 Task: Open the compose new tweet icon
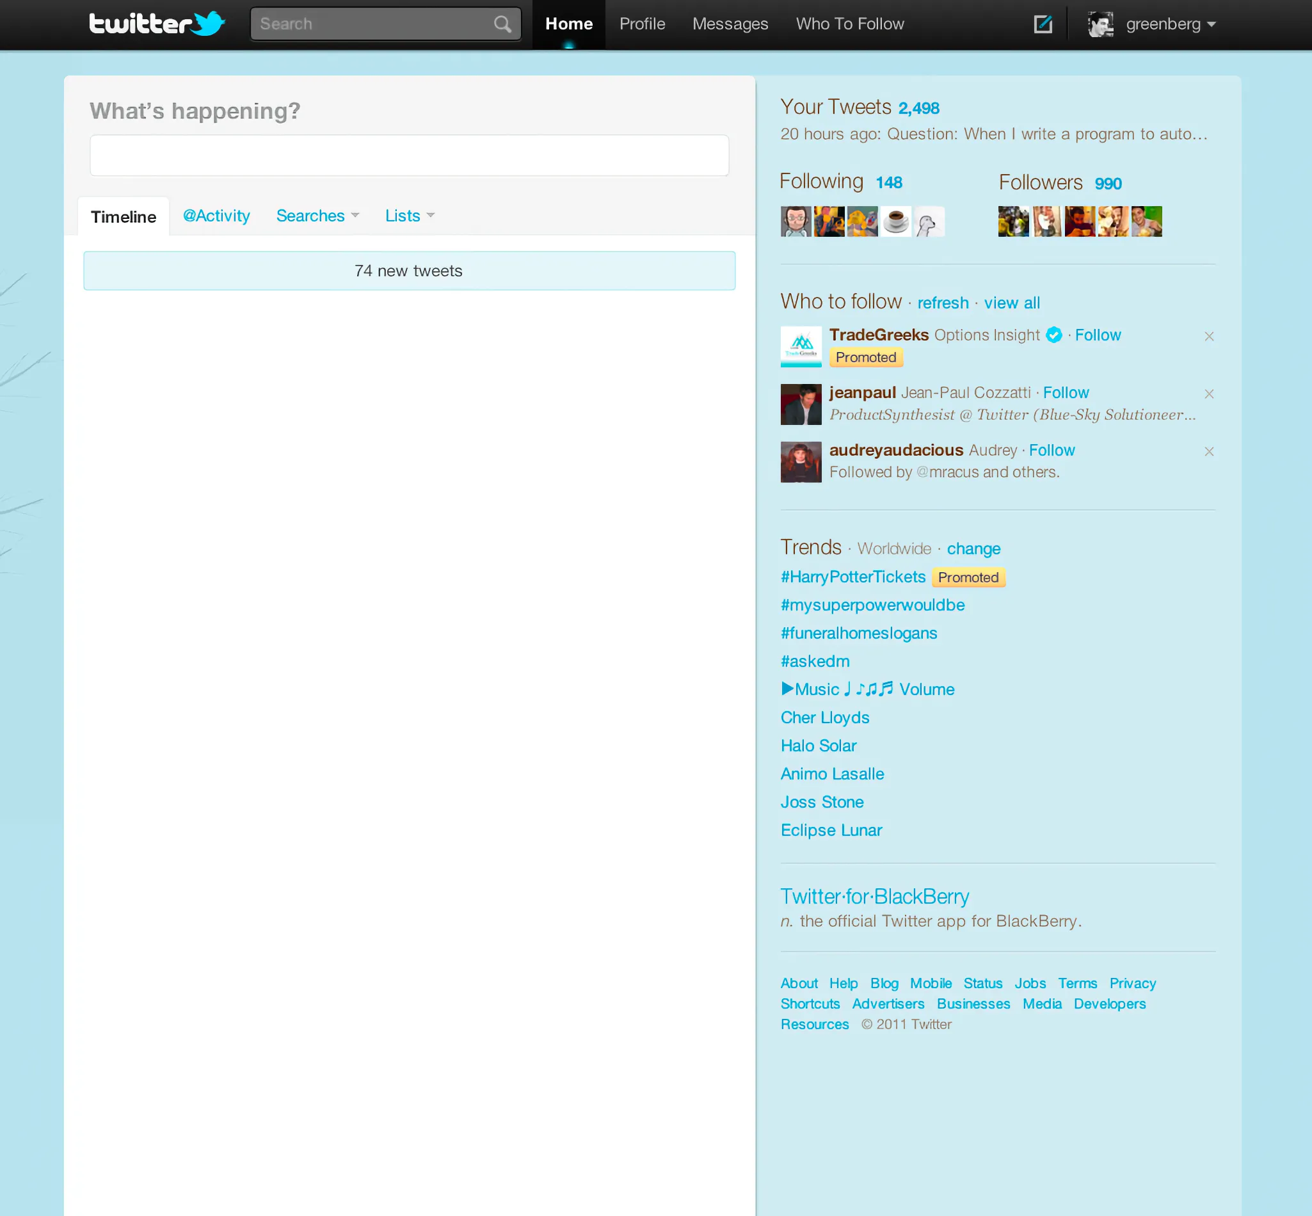point(1043,24)
